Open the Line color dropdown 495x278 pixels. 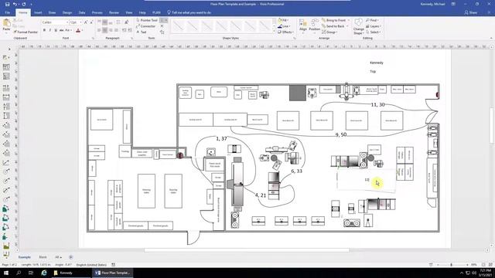[x=284, y=26]
